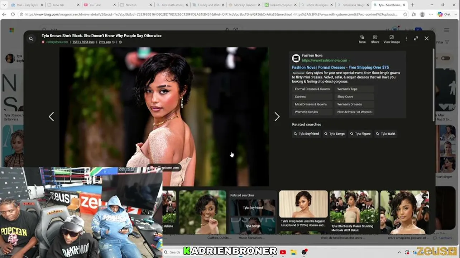Open YouTube from the taskbar
This screenshot has width=460, height=258.
pyautogui.click(x=283, y=252)
